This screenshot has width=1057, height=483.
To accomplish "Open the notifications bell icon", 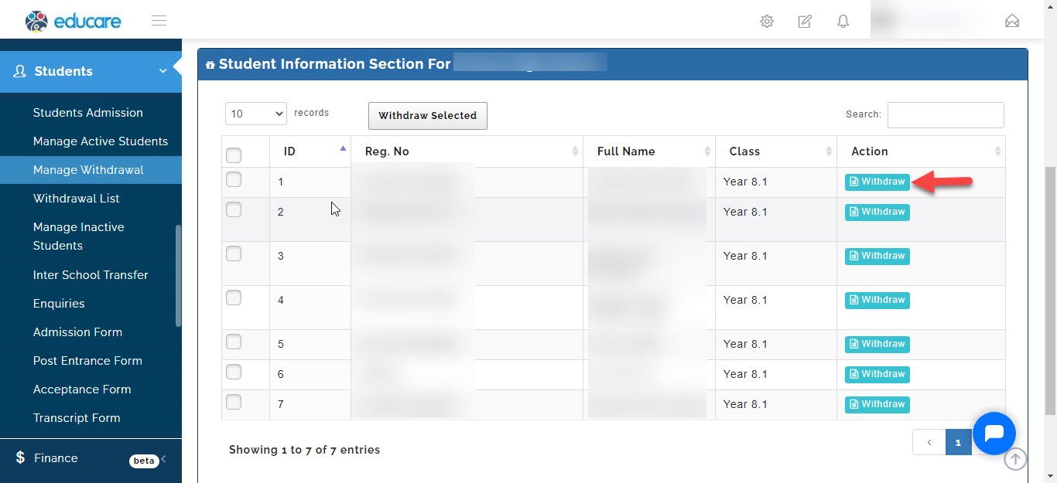I will pyautogui.click(x=843, y=22).
